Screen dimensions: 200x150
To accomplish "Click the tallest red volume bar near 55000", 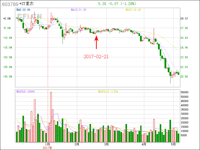I will [x=51, y=117].
